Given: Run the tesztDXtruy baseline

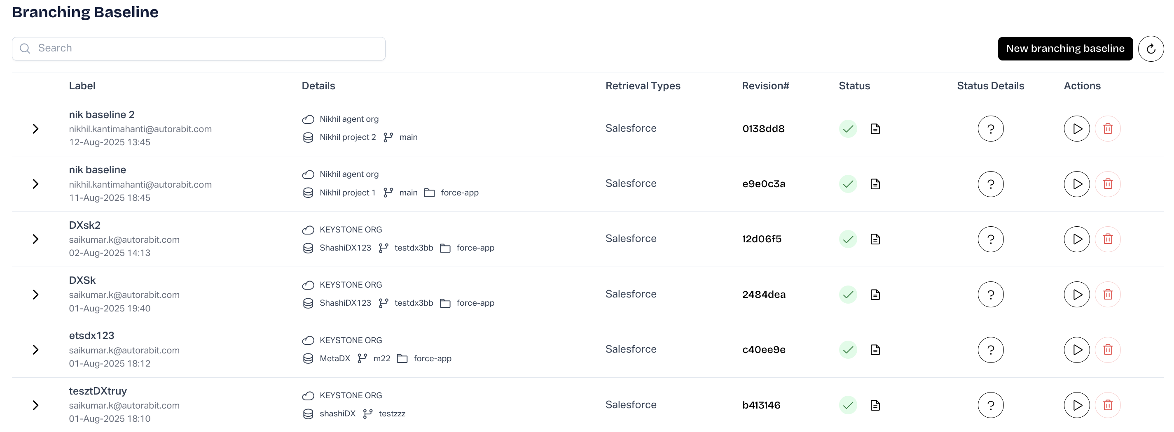Looking at the screenshot, I should click(x=1076, y=405).
